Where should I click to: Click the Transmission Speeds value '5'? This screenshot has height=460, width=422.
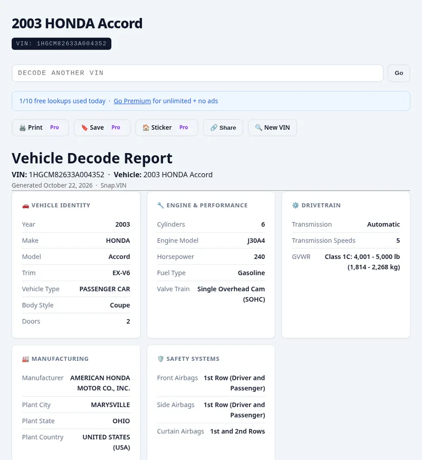(x=398, y=241)
